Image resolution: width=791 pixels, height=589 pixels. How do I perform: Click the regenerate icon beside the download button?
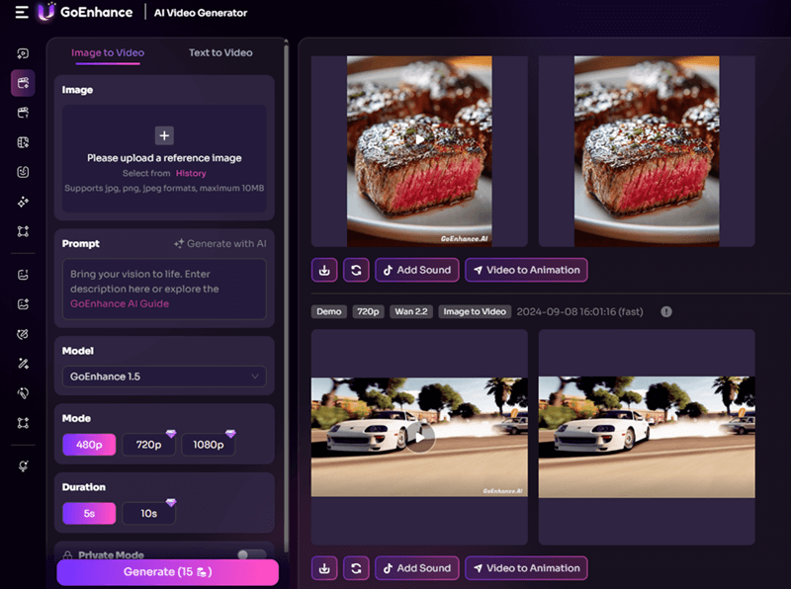click(356, 269)
